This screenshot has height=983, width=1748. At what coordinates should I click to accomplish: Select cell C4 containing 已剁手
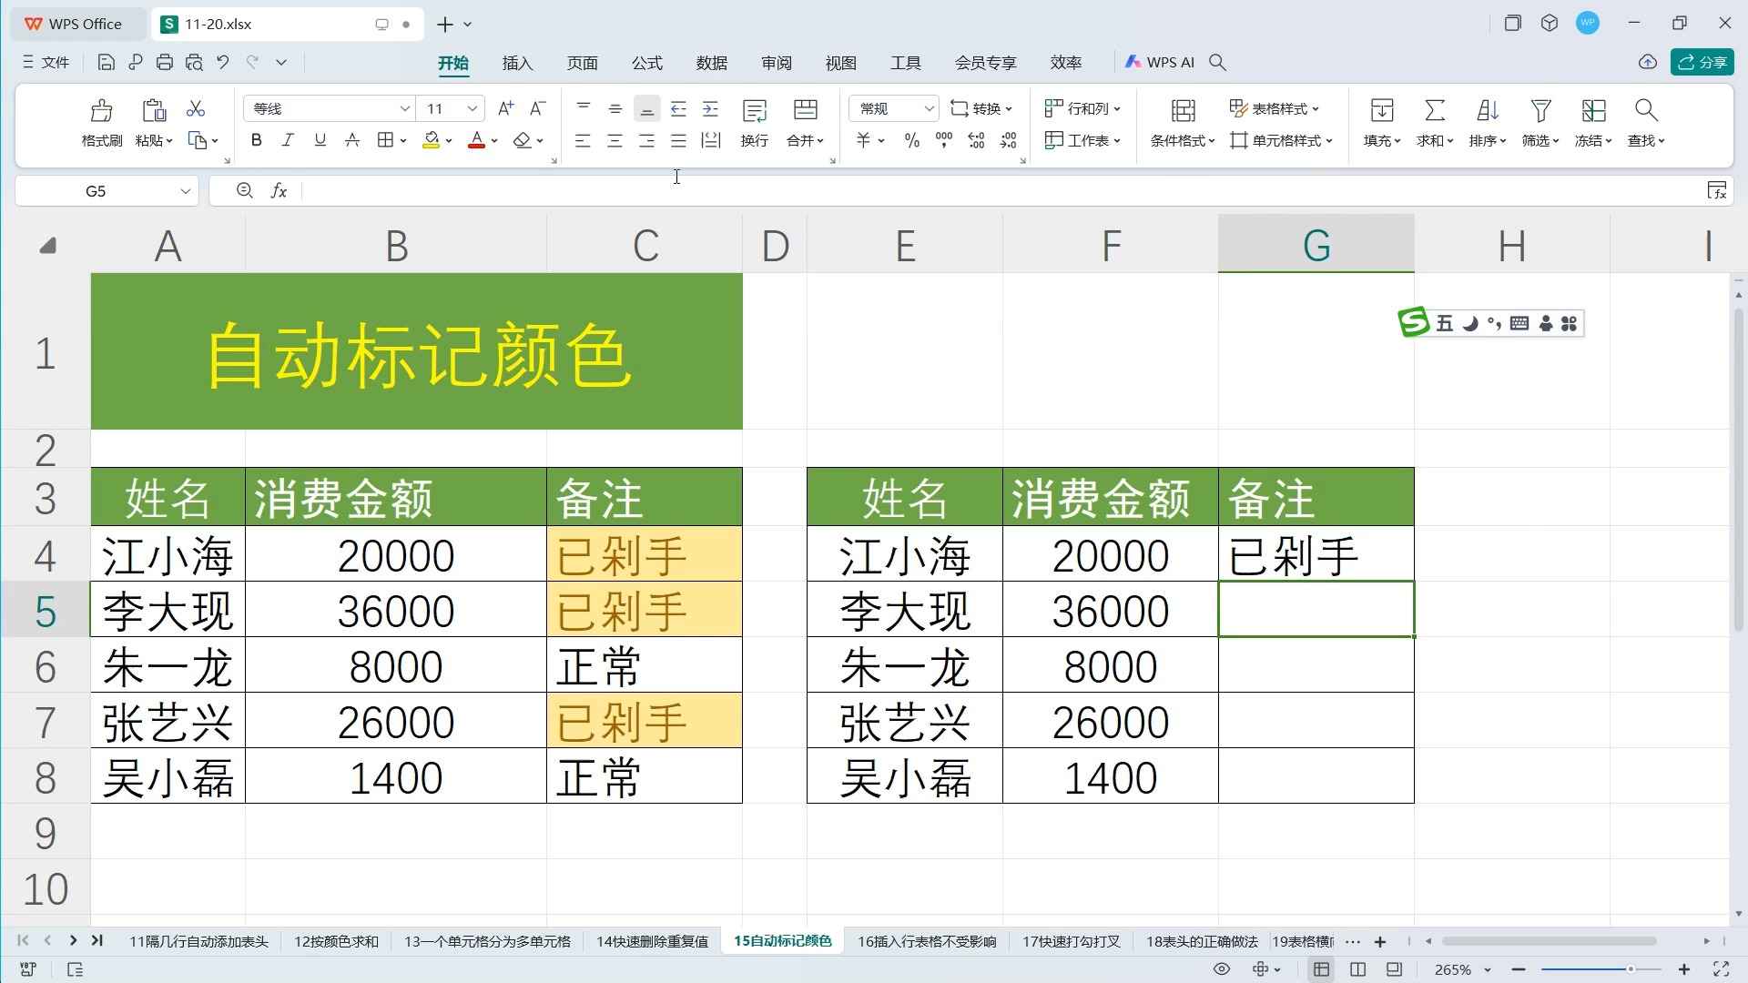645,554
